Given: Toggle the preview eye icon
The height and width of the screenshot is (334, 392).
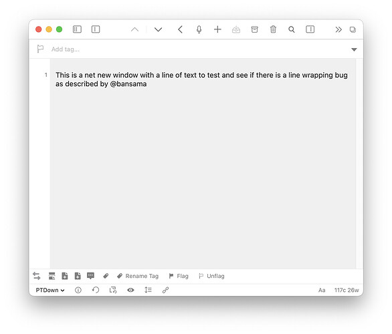Looking at the screenshot, I should (x=130, y=290).
